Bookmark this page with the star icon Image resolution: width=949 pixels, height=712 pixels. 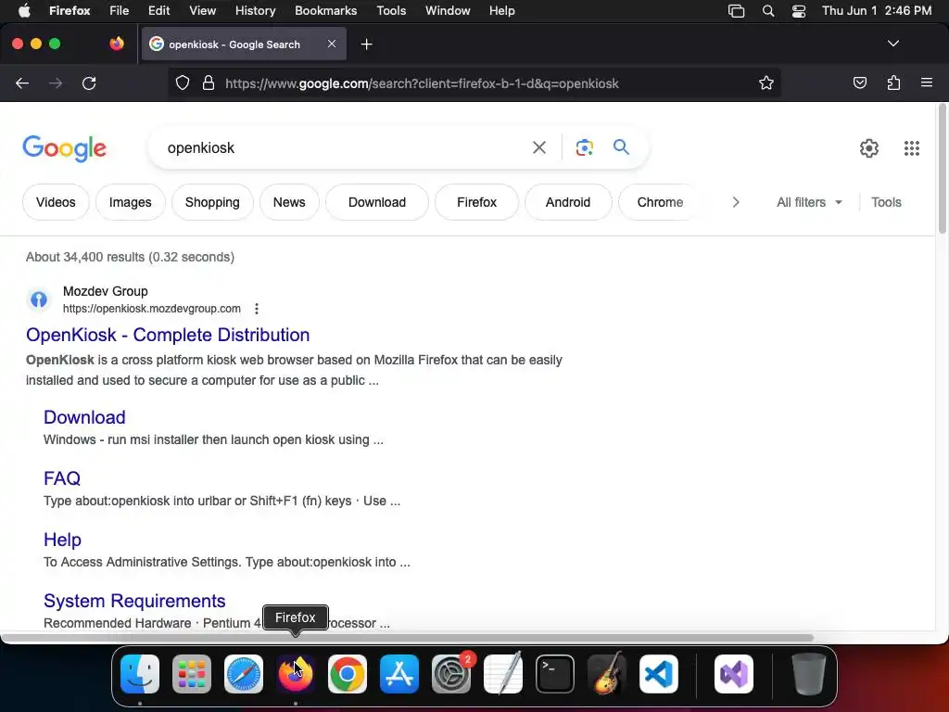[x=766, y=83]
